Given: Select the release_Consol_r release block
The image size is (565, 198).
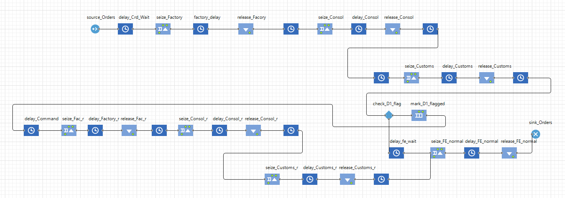Looking at the screenshot, I should tap(253, 130).
